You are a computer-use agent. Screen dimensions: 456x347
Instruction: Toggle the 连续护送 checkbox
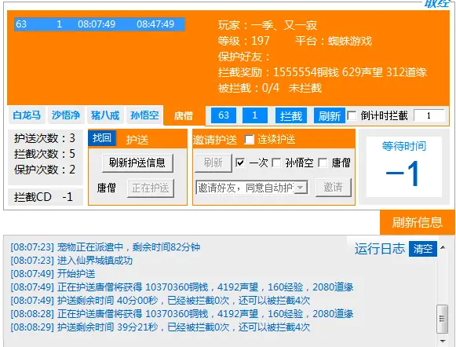[x=250, y=139]
